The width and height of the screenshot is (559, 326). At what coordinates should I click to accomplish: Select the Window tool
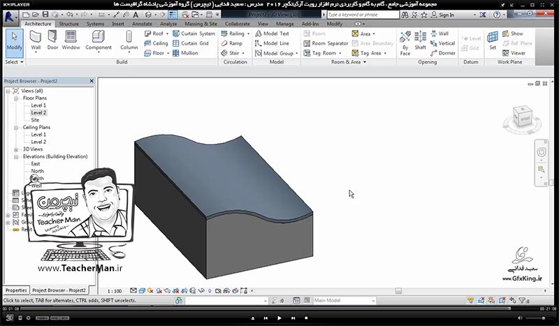point(71,40)
